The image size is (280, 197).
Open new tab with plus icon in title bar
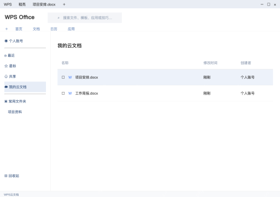(x=64, y=4)
